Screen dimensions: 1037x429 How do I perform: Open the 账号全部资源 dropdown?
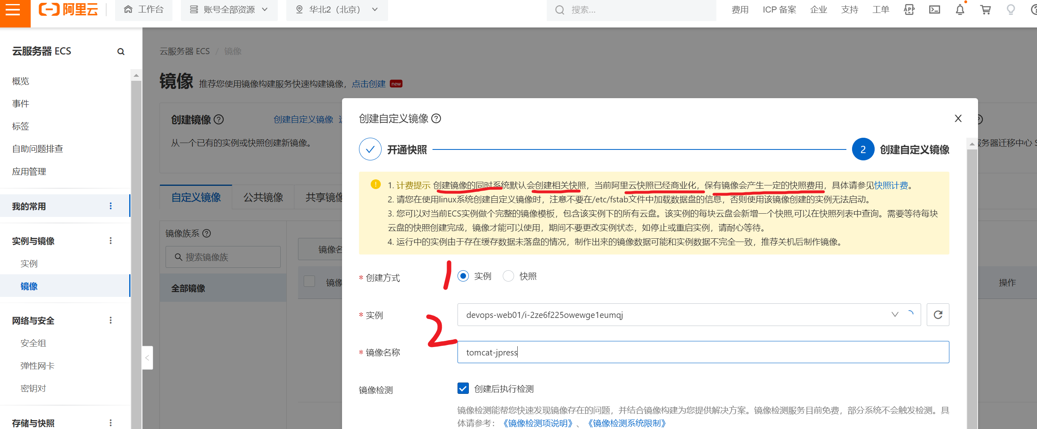[229, 10]
